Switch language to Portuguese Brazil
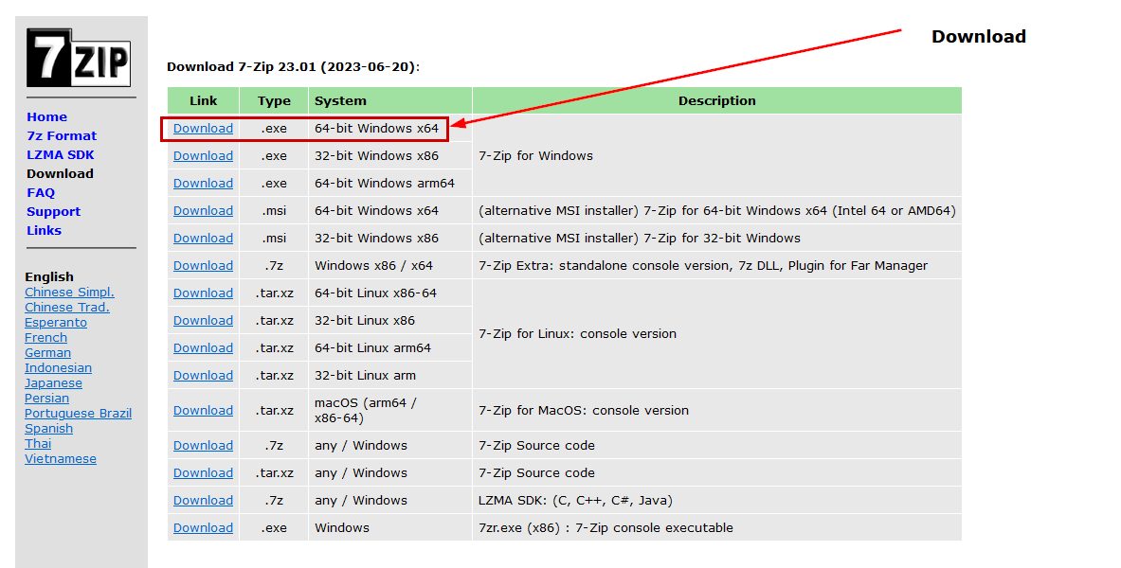Screen dimensions: 1121x568 point(78,414)
